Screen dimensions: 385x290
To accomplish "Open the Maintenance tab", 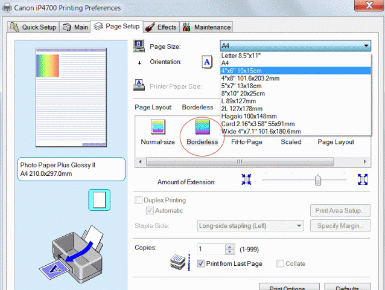I will [x=206, y=27].
